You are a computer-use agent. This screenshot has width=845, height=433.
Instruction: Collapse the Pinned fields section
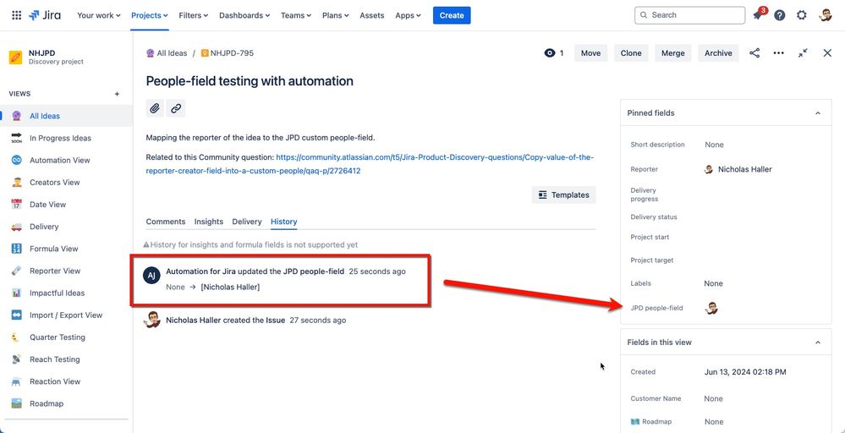tap(818, 113)
